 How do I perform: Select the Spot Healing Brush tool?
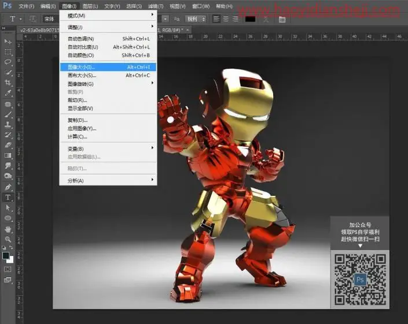pos(8,104)
